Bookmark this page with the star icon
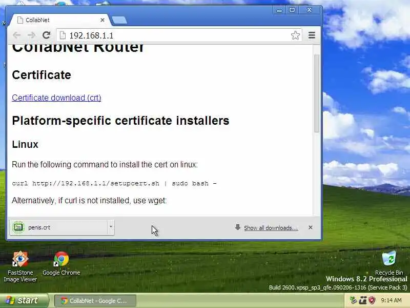The image size is (410, 308). click(295, 35)
